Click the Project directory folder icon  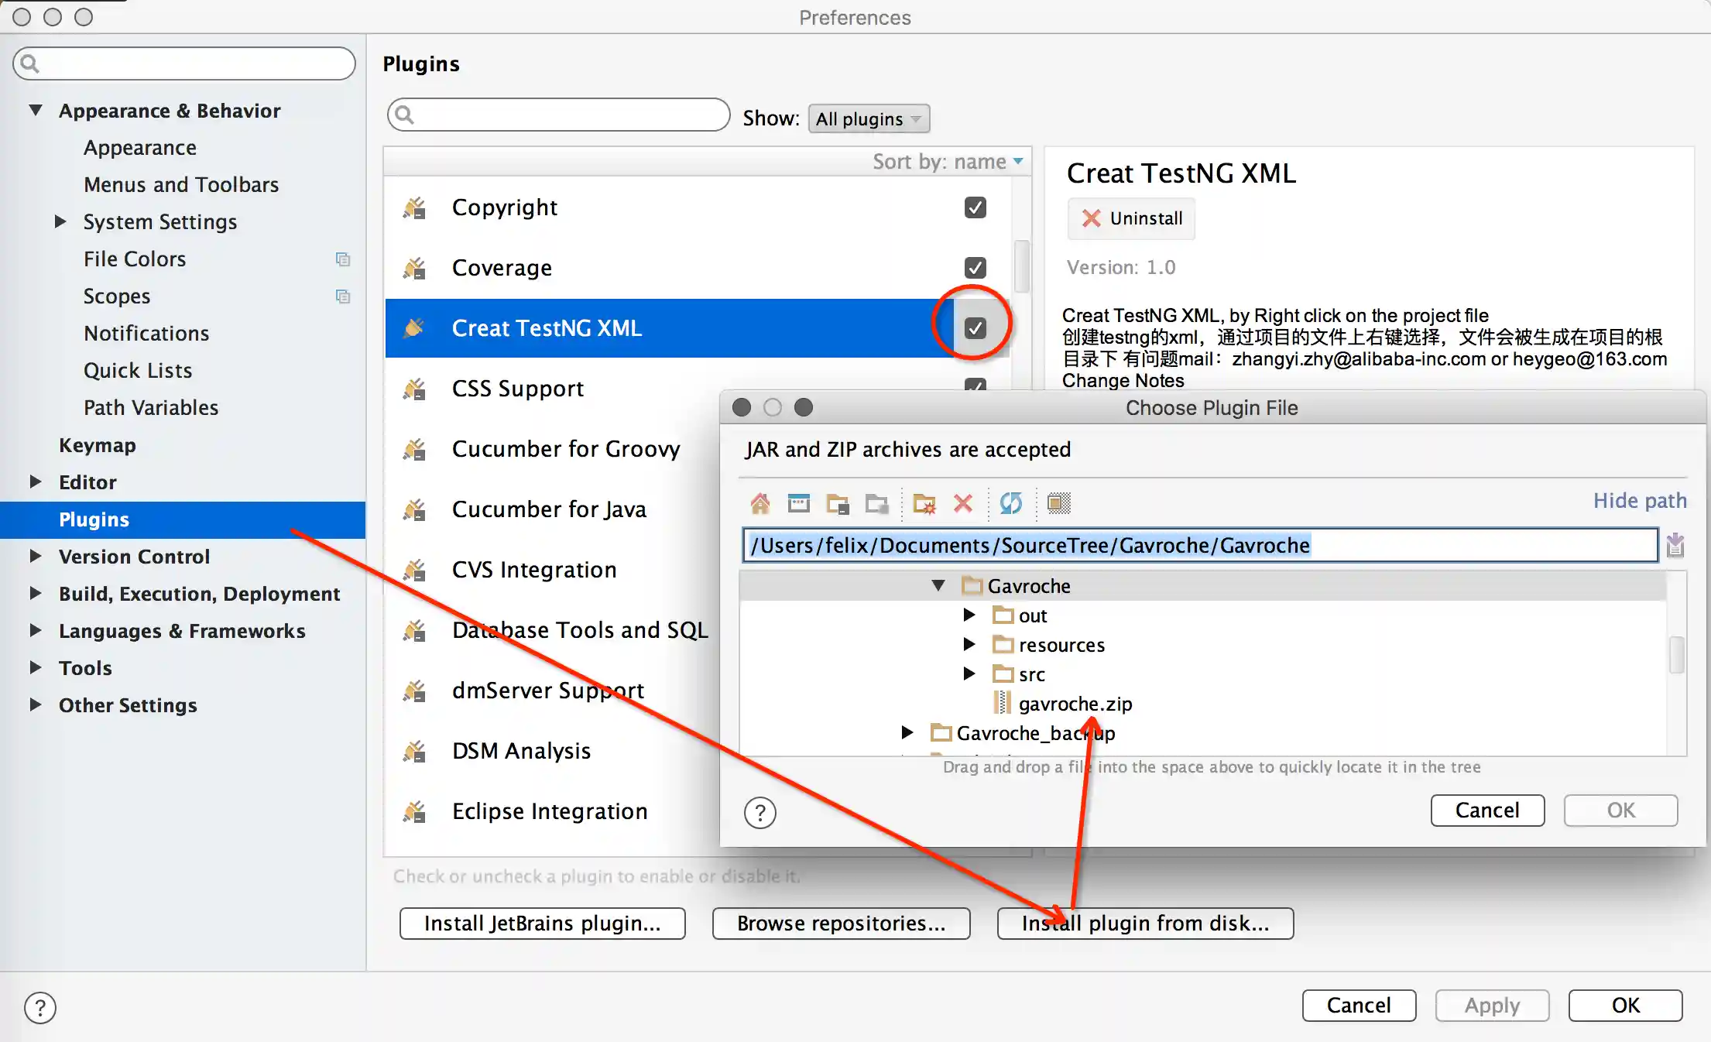(x=838, y=504)
